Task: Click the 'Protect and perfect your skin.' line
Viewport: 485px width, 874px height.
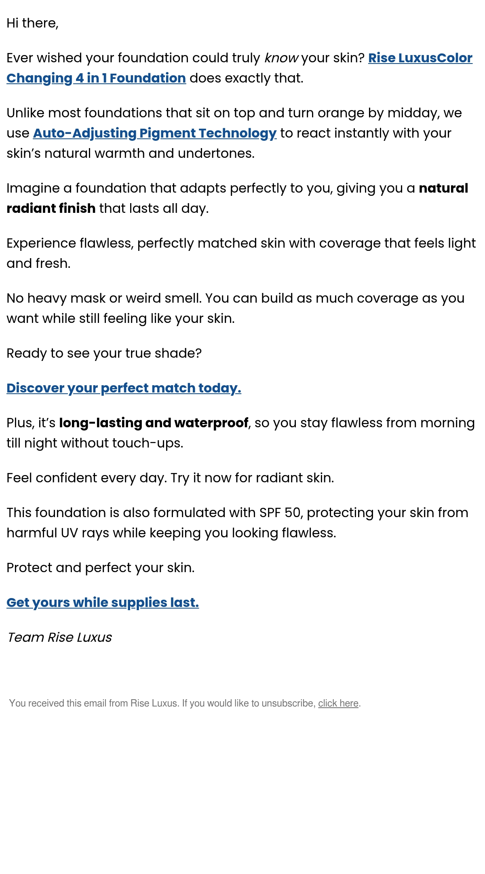Action: pos(101,568)
